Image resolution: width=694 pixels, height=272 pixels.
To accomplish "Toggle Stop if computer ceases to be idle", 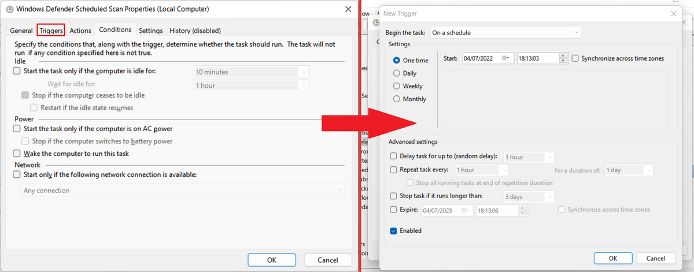I will (x=25, y=95).
